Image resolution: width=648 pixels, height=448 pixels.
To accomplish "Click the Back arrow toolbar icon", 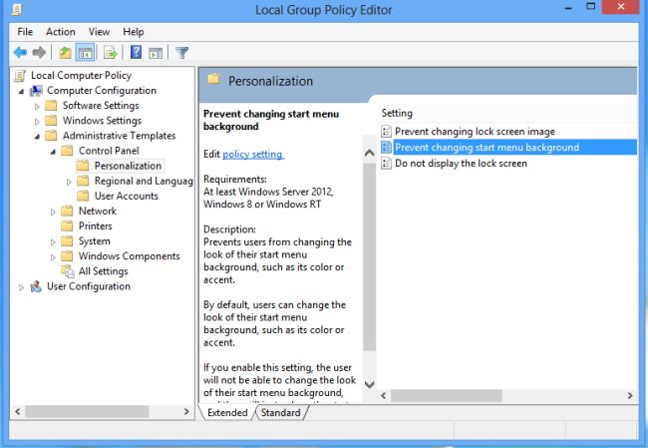I will click(x=20, y=53).
